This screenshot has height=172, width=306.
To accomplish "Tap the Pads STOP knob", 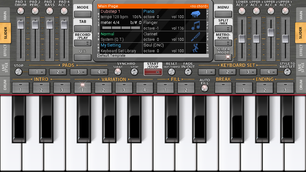I will point(18,72).
